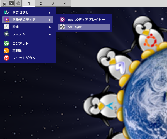Switch to workspace 3
Screen dimensions: 167x139
click(x=53, y=3)
